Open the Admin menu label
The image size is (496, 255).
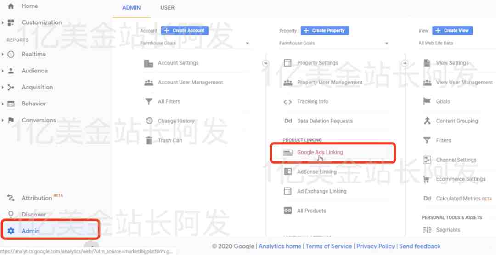30,231
